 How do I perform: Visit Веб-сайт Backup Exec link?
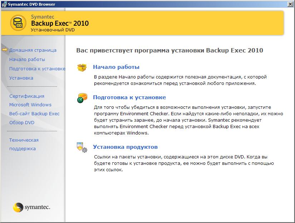click(34, 114)
